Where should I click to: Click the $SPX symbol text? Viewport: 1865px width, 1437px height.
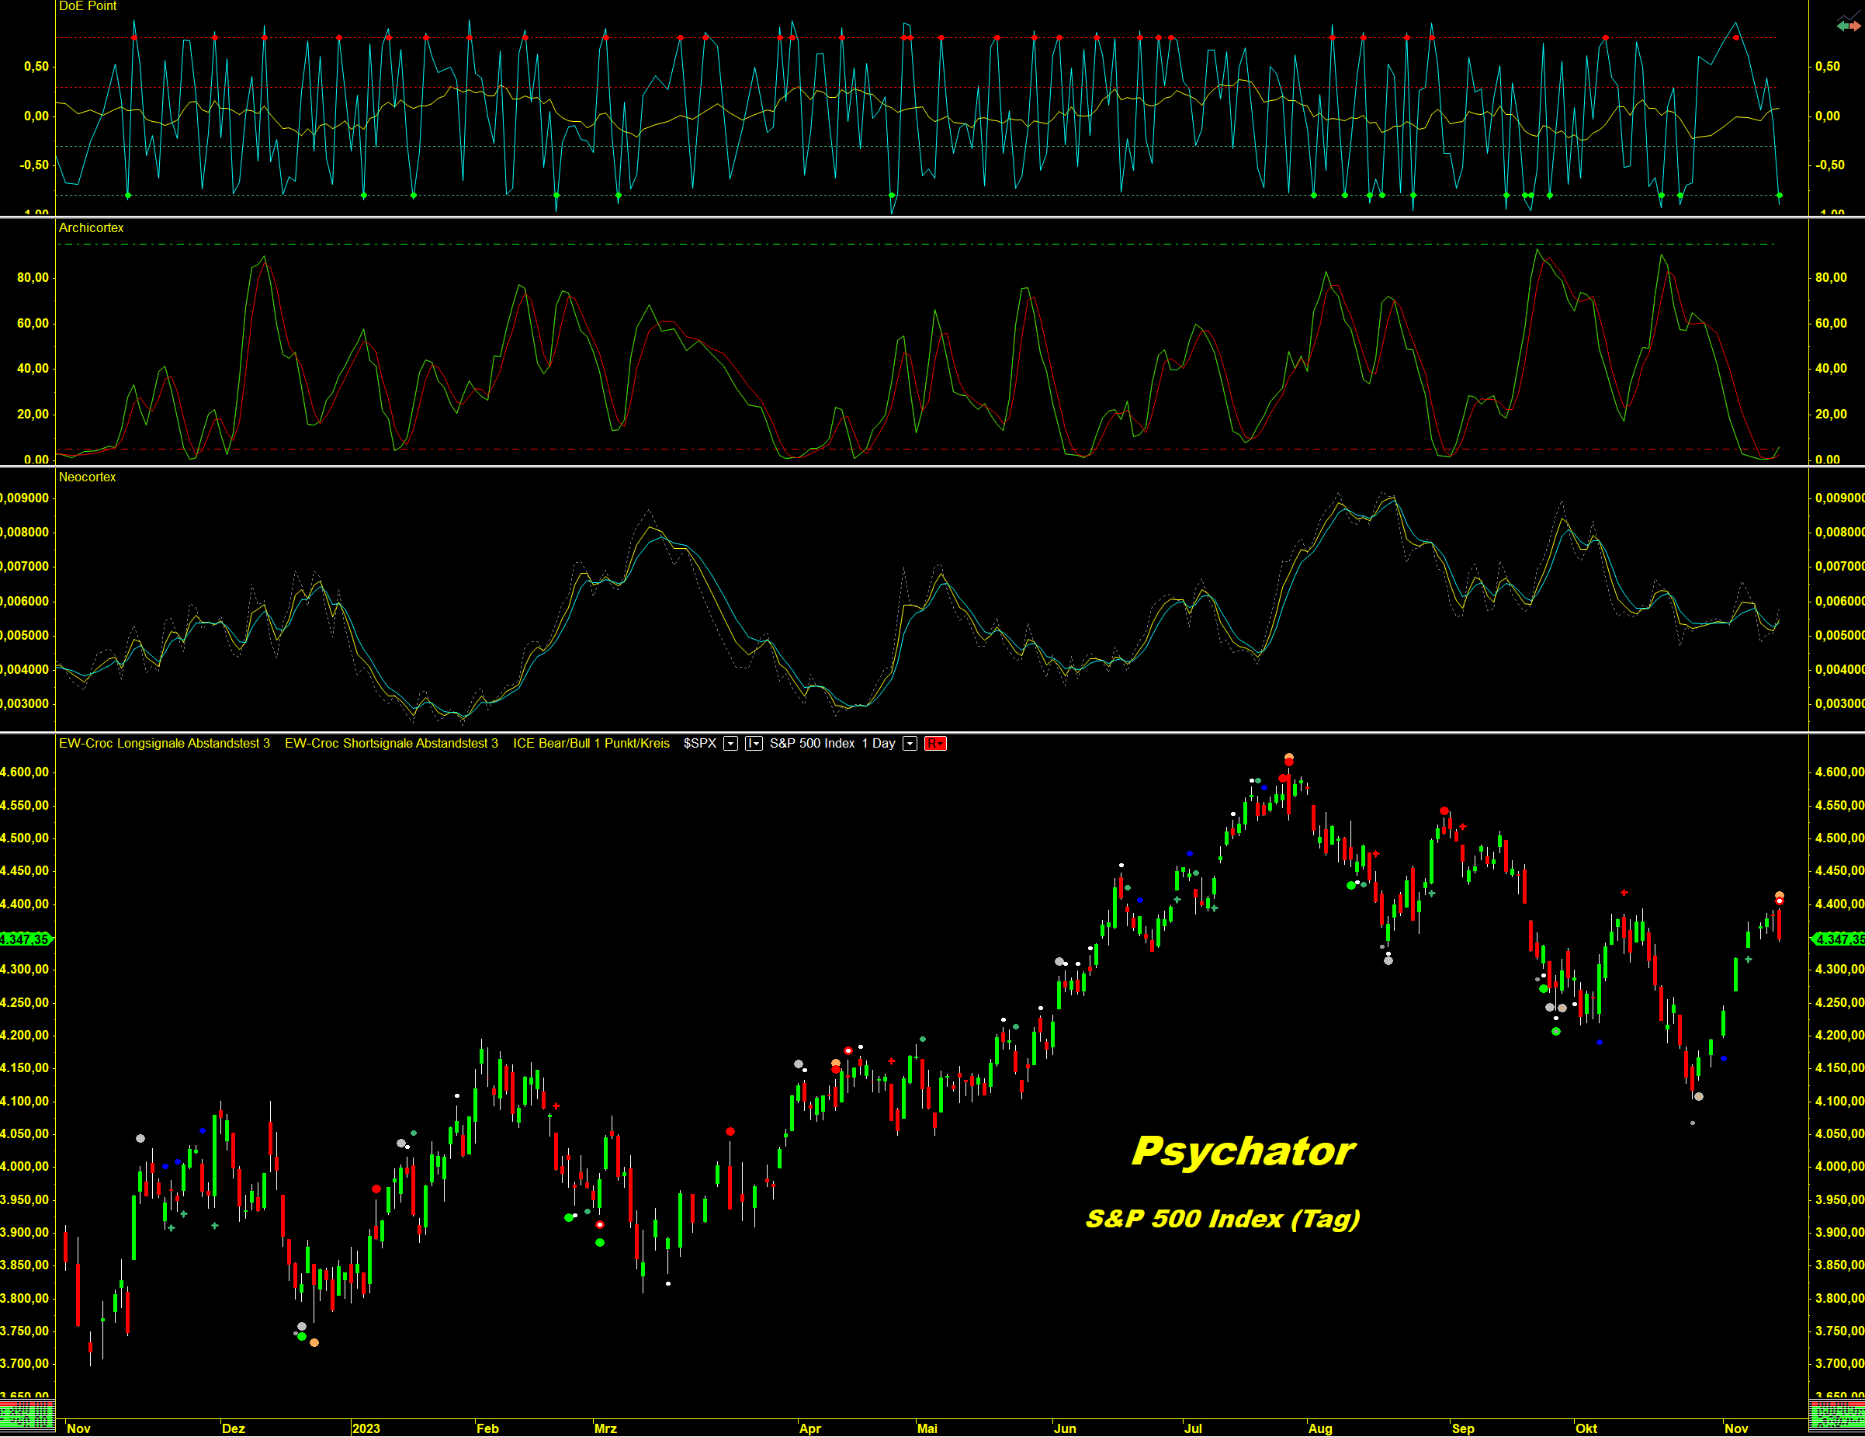(x=699, y=743)
